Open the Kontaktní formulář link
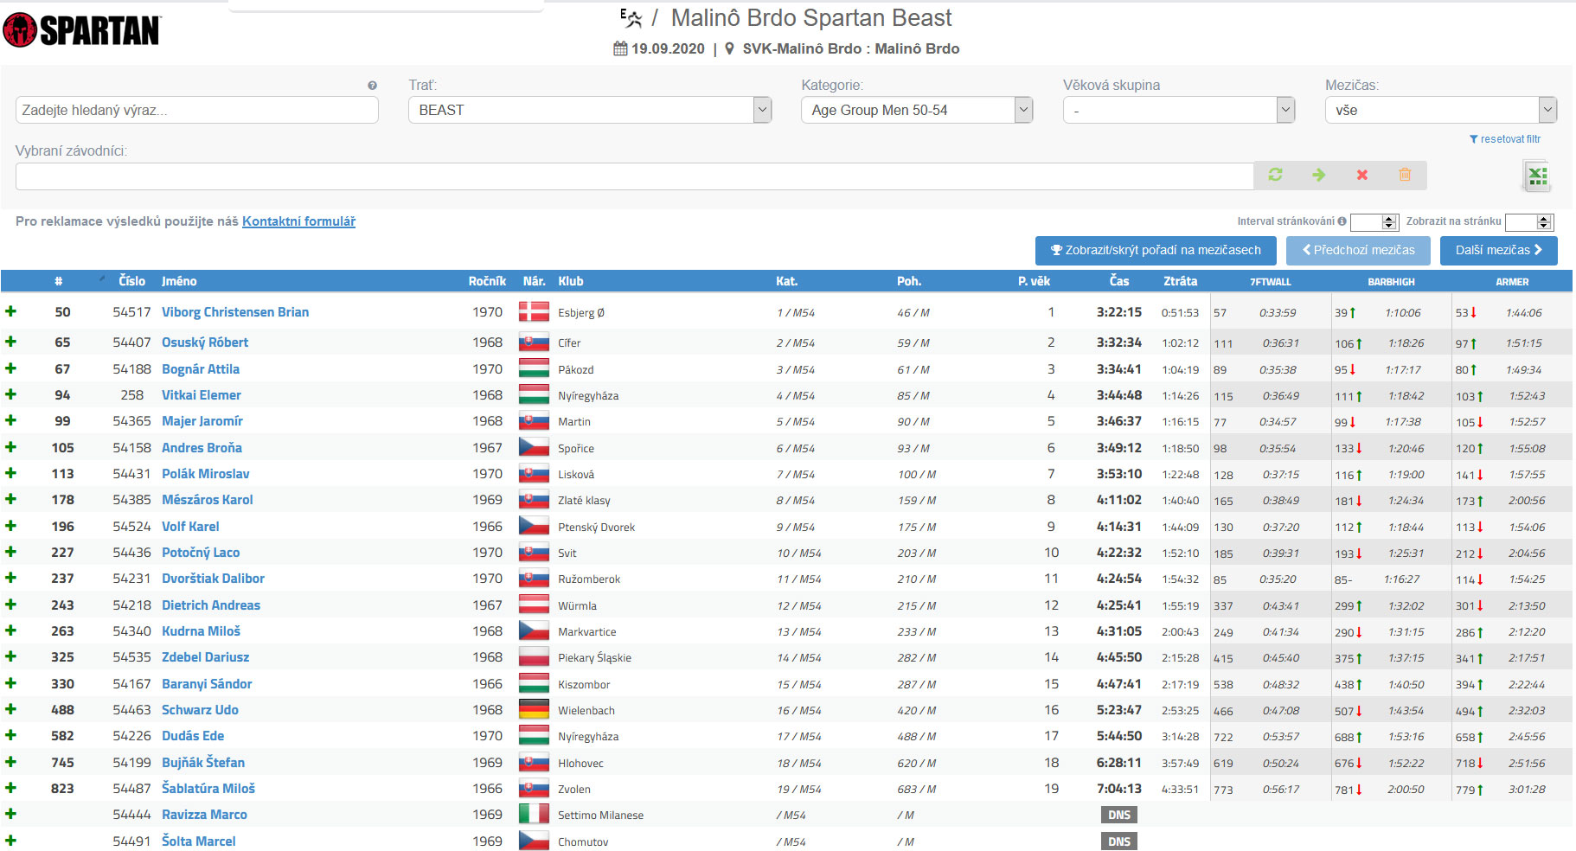This screenshot has width=1576, height=851. point(298,221)
